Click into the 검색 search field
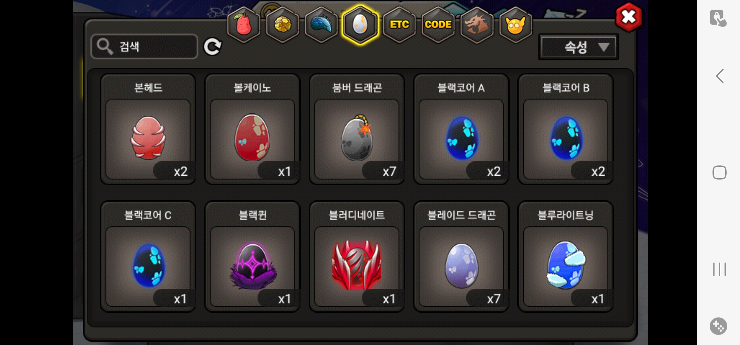This screenshot has height=345, width=740. [144, 47]
